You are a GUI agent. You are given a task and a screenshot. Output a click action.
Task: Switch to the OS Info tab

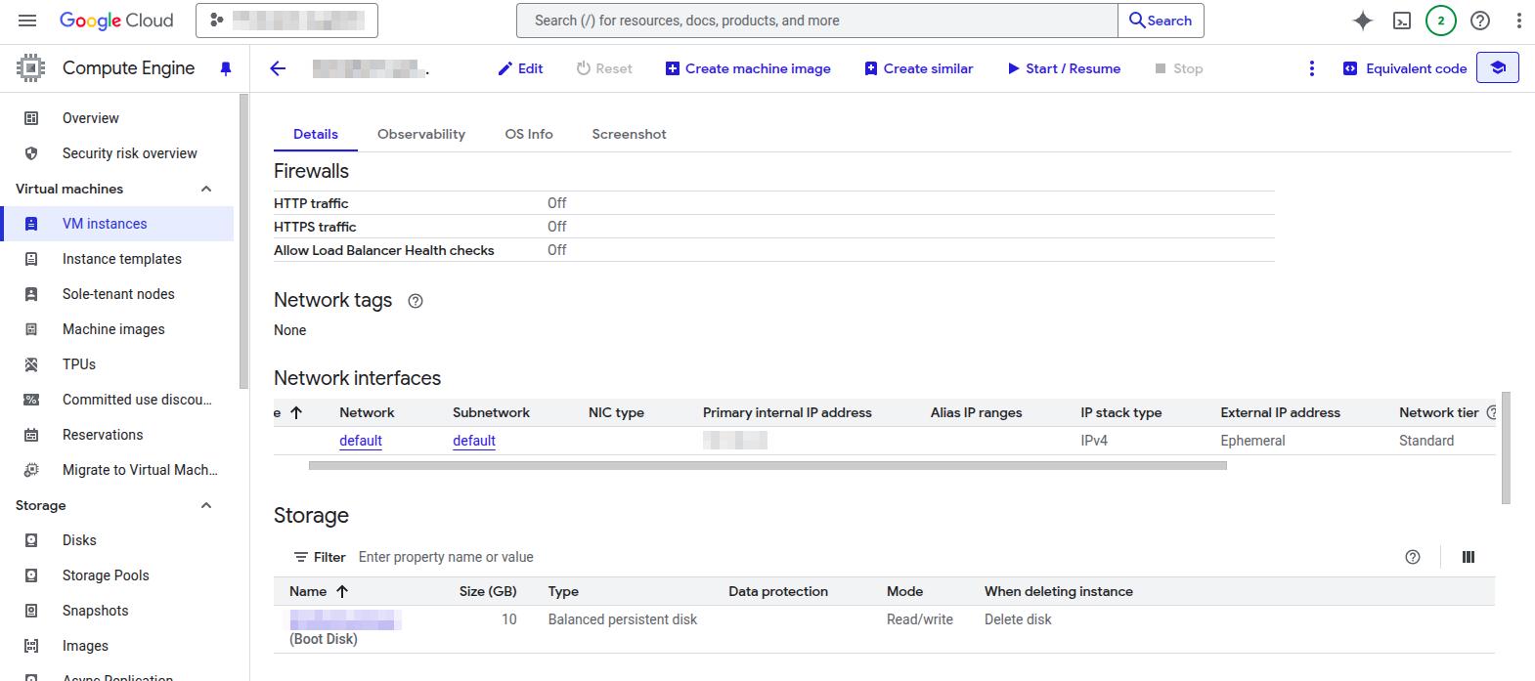coord(529,134)
